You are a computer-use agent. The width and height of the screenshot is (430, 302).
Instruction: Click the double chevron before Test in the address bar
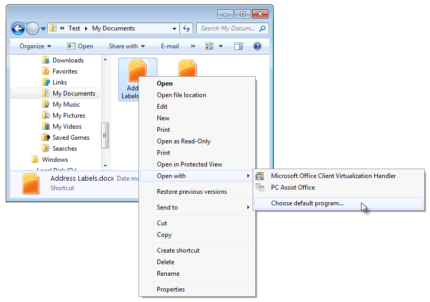62,28
